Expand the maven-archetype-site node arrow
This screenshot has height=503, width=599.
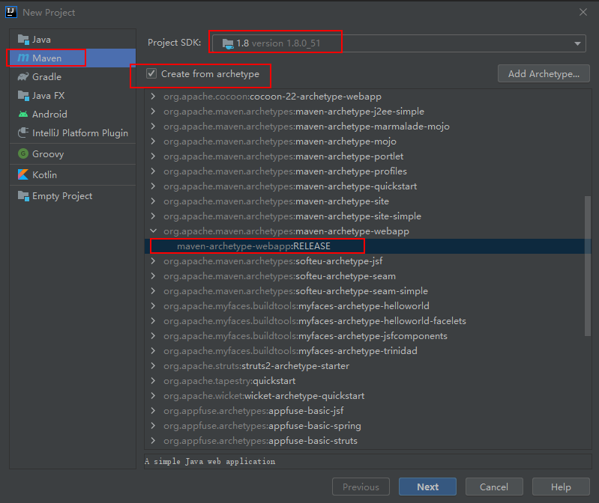point(153,201)
